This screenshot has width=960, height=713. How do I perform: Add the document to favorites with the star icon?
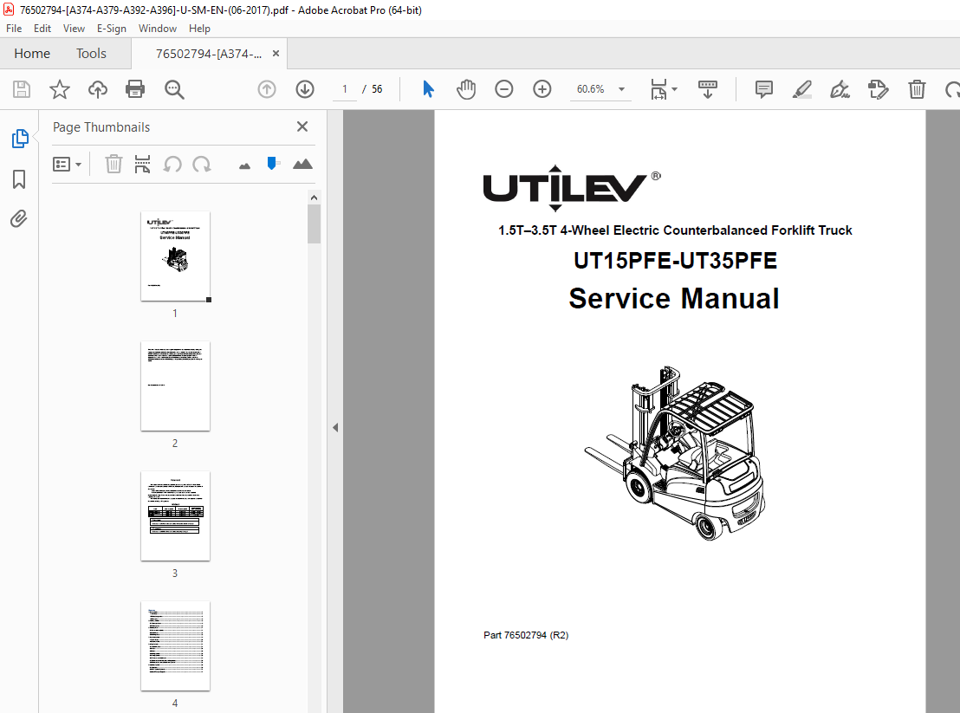click(60, 89)
